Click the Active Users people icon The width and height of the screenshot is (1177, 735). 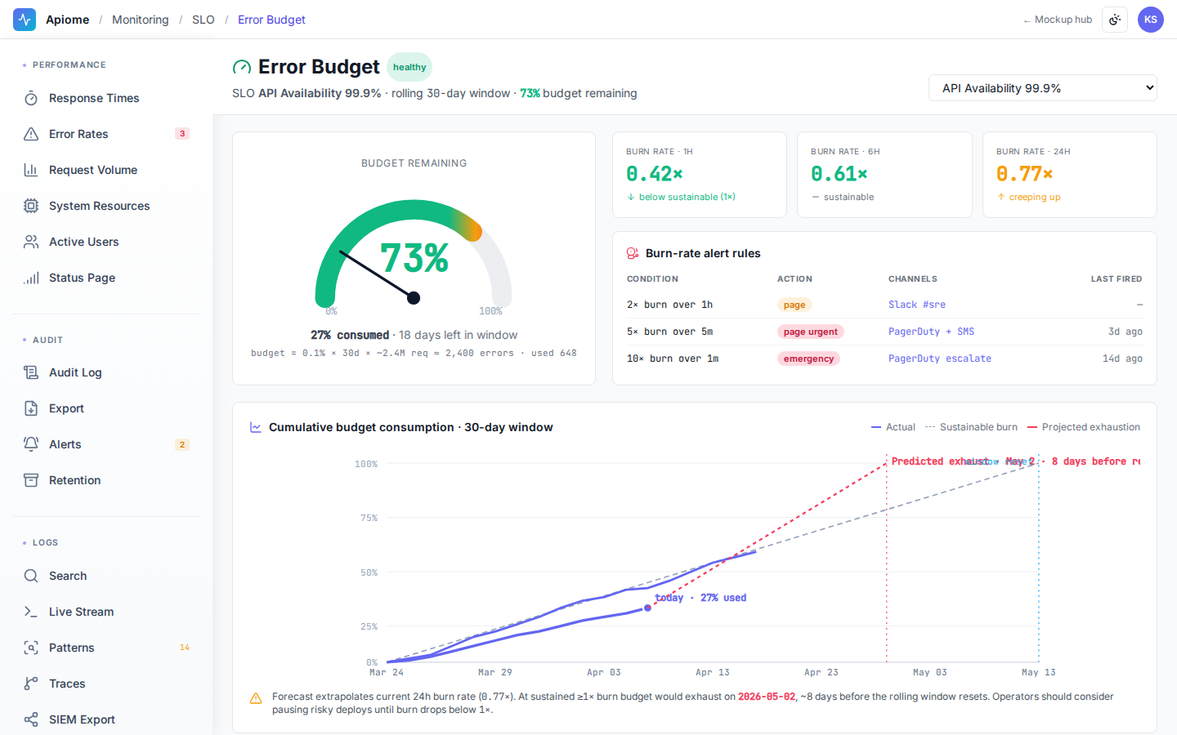coord(31,242)
